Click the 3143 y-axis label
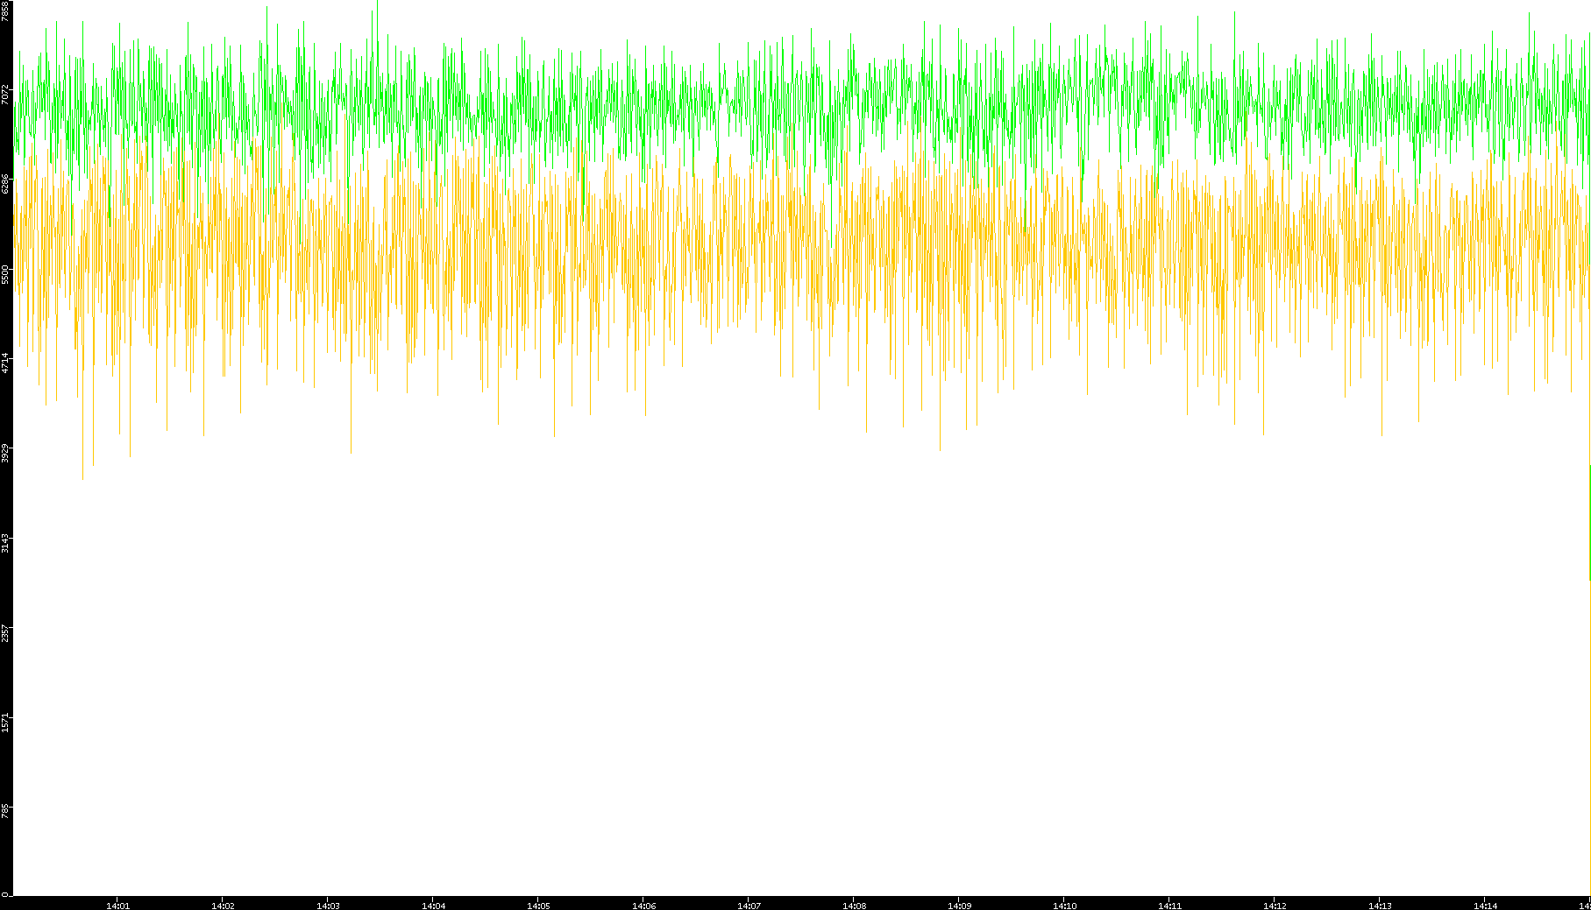The width and height of the screenshot is (1591, 910). [x=6, y=542]
